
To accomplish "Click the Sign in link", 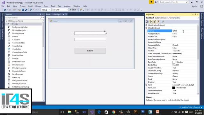I will pos(194,6).
